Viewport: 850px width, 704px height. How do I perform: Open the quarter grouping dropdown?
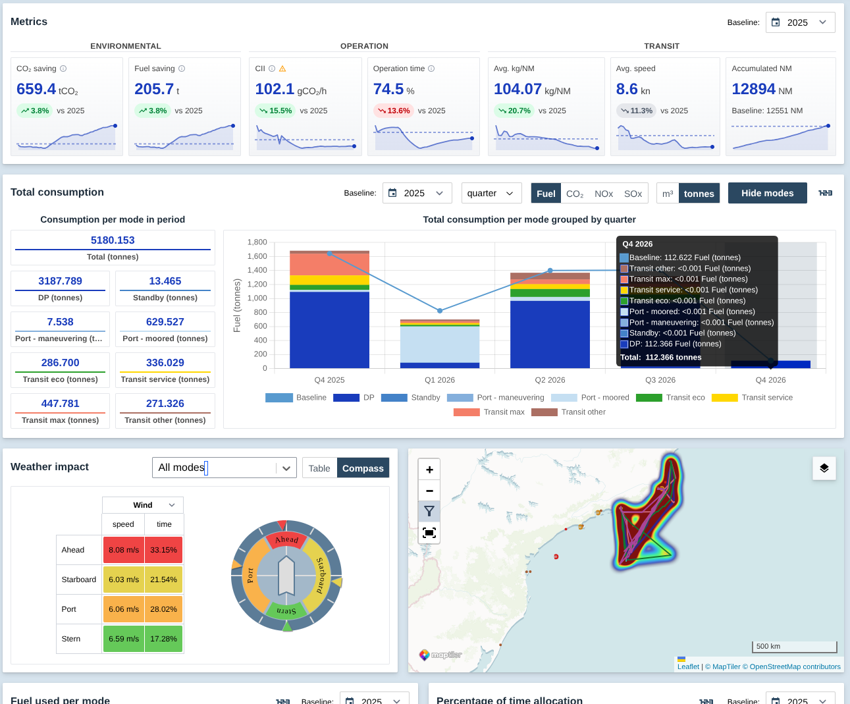(x=491, y=193)
